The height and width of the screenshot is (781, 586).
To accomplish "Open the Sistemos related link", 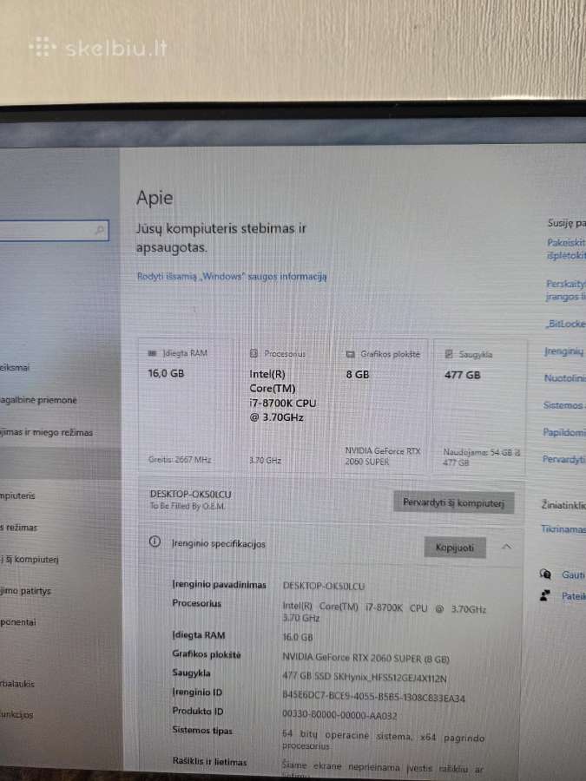I will coord(564,405).
